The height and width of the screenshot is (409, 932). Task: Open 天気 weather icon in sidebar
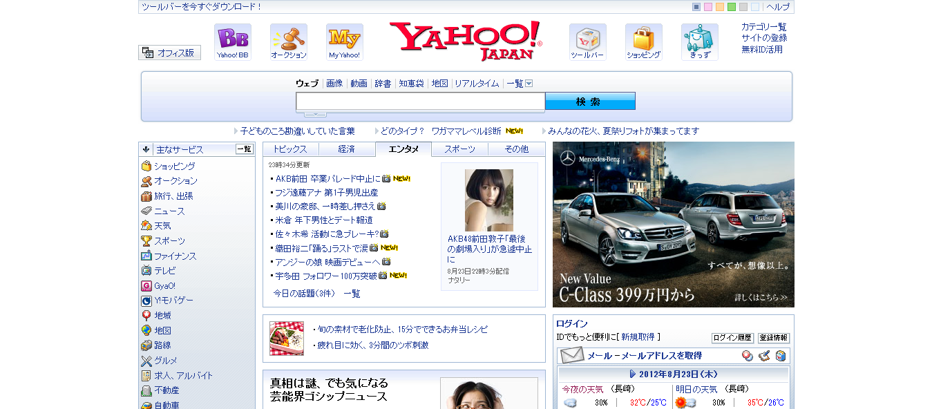click(x=146, y=226)
